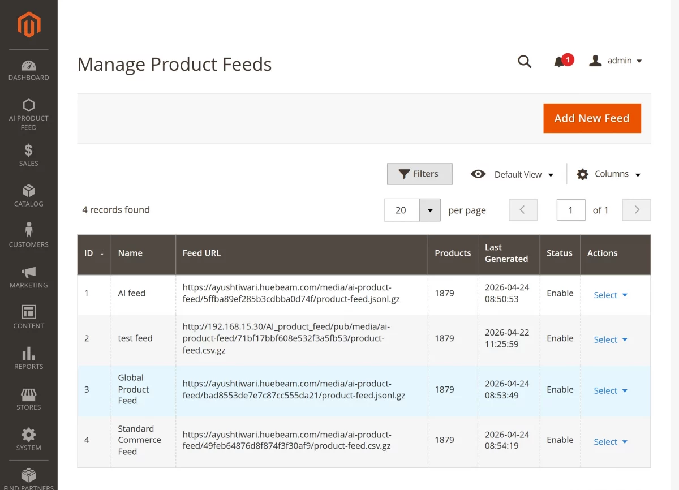Expand the per page count selector

pos(430,210)
